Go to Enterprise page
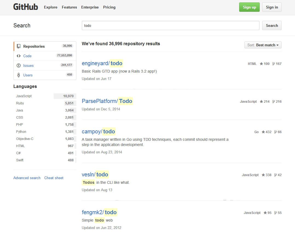The height and width of the screenshot is (232, 295). pos(90,7)
